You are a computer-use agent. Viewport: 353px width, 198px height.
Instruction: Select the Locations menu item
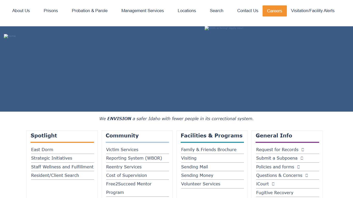(187, 11)
